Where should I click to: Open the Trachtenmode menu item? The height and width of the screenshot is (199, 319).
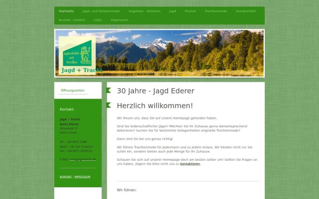[216, 11]
